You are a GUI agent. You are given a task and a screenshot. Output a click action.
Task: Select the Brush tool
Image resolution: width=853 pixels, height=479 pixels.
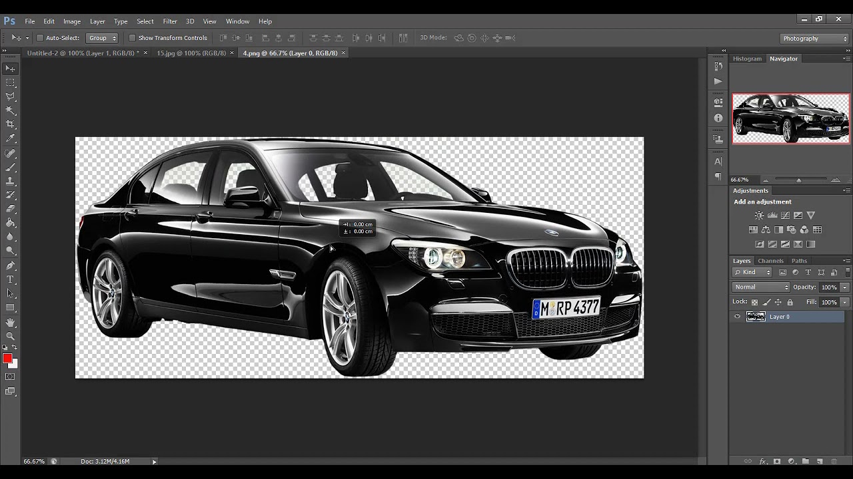click(11, 167)
